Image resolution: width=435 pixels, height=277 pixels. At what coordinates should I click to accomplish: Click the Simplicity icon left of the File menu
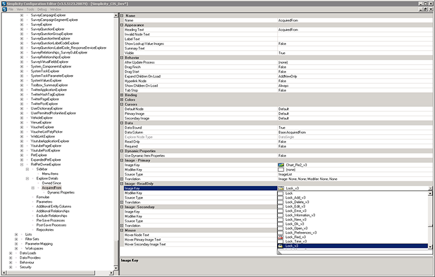tap(5, 9)
